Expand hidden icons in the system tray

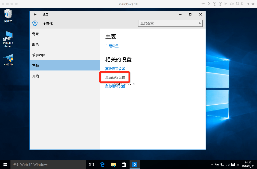pyautogui.click(x=211, y=164)
